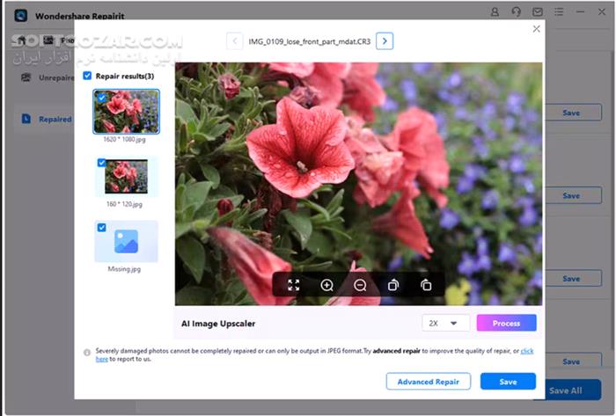This screenshot has height=416, width=616.
Task: Click the file name IMG_0109_lose_front_part_mdat.CR3
Action: pyautogui.click(x=310, y=41)
